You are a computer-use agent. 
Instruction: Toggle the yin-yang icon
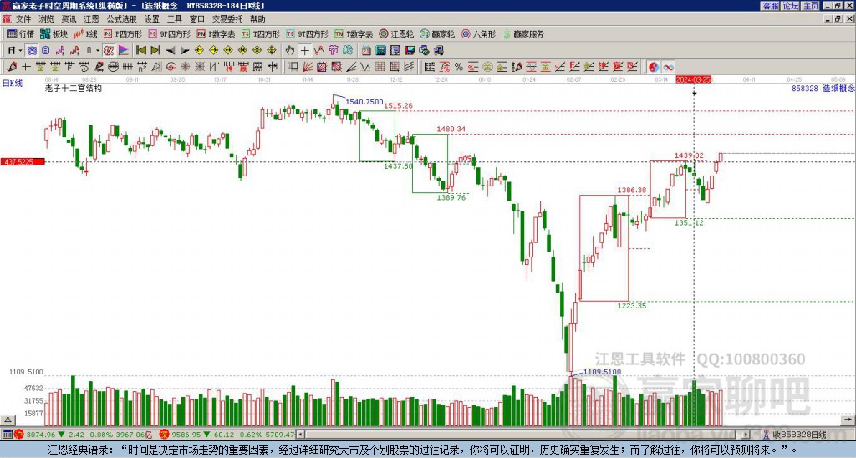click(654, 67)
